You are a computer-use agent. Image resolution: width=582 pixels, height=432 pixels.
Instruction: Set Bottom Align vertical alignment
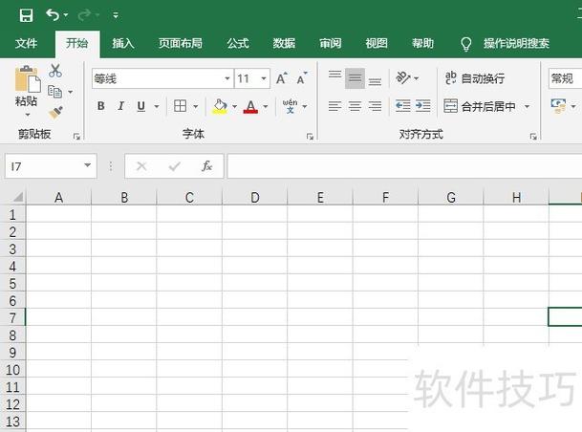tap(375, 81)
